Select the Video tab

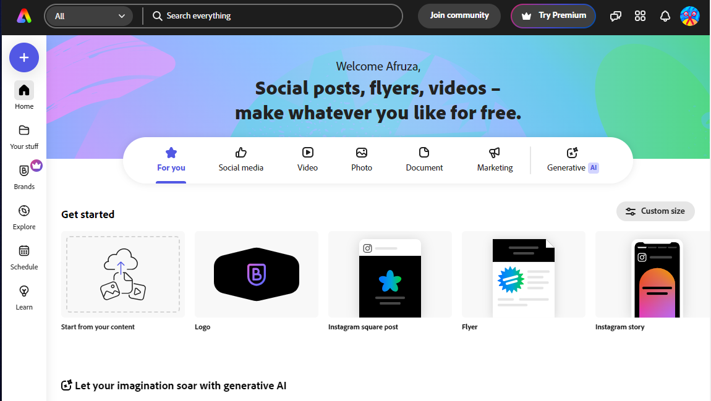click(307, 160)
